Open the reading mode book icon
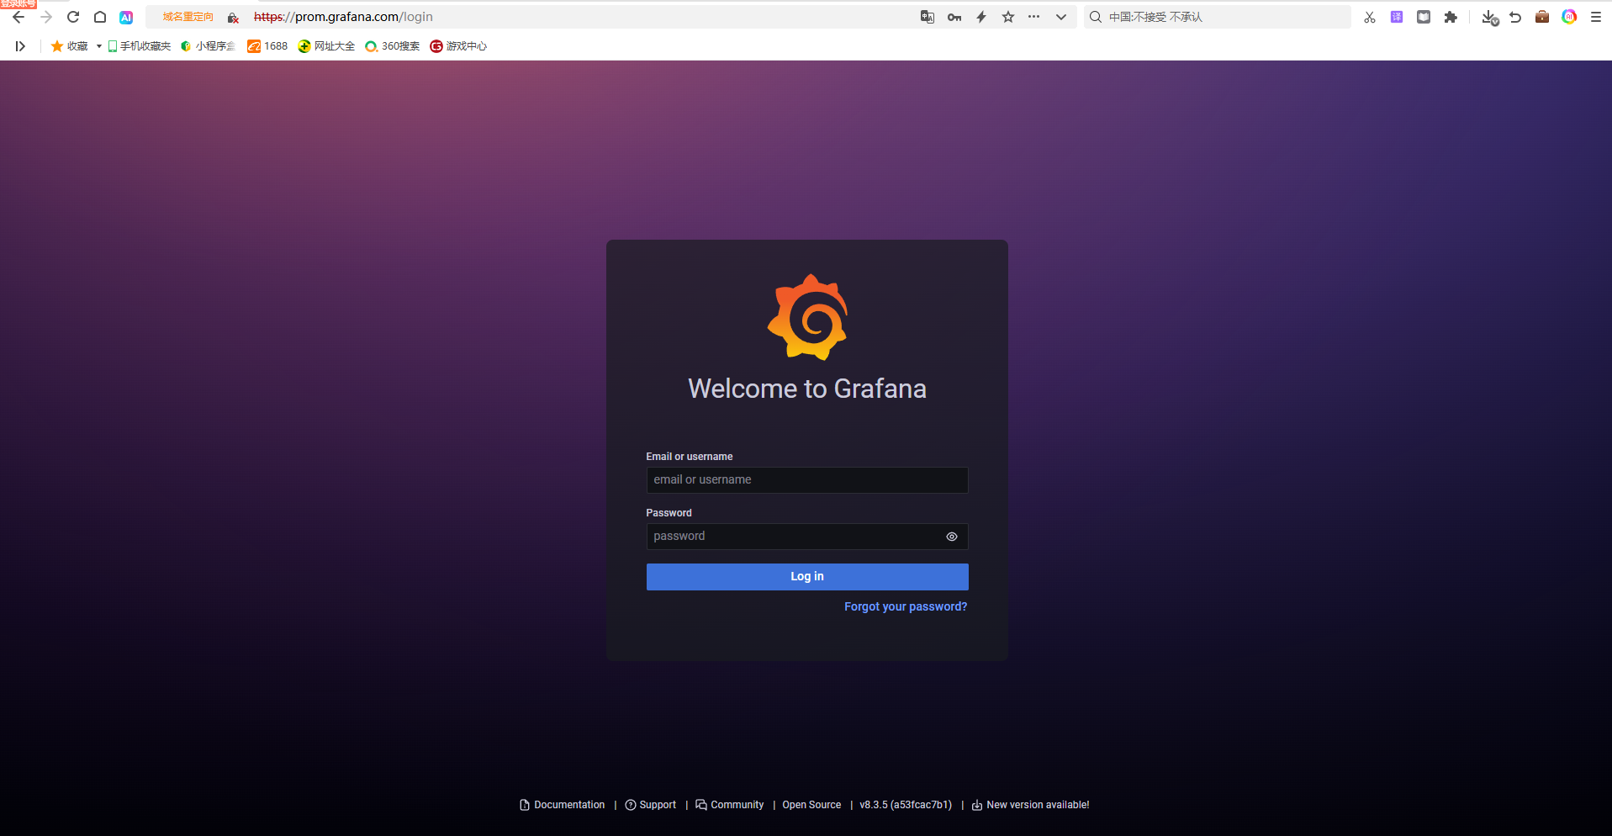Image resolution: width=1612 pixels, height=836 pixels. [x=1424, y=17]
